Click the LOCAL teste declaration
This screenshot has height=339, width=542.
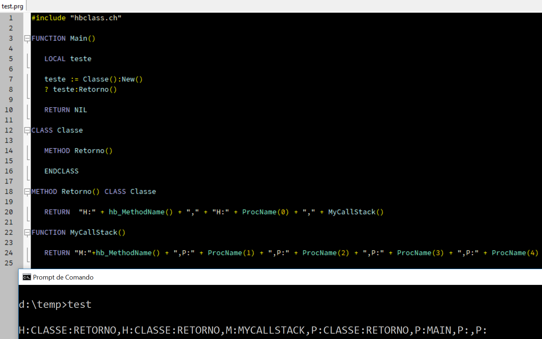pos(68,59)
